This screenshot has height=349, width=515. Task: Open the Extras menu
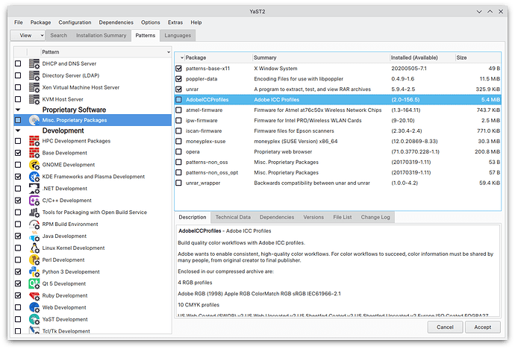pos(175,22)
